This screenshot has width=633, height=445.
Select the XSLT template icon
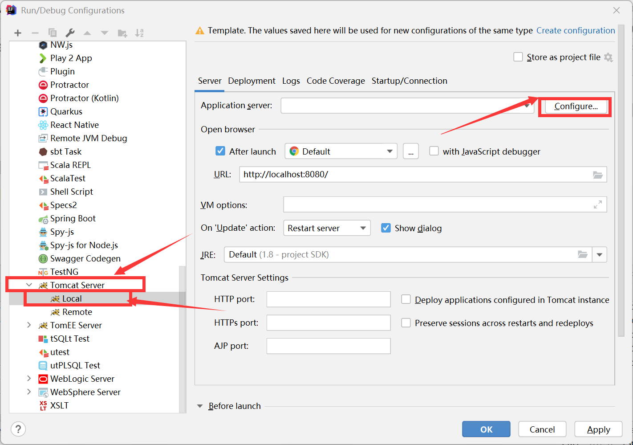pos(43,406)
